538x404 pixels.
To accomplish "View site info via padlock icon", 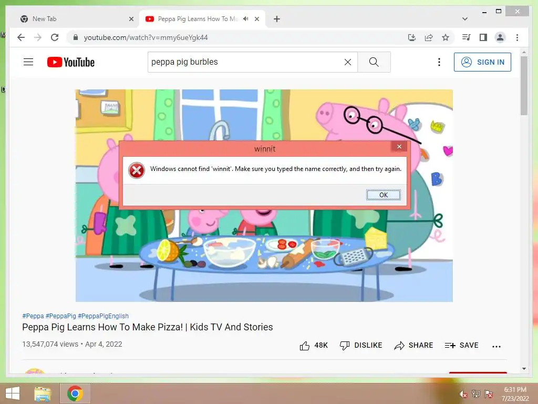I will coord(76,37).
